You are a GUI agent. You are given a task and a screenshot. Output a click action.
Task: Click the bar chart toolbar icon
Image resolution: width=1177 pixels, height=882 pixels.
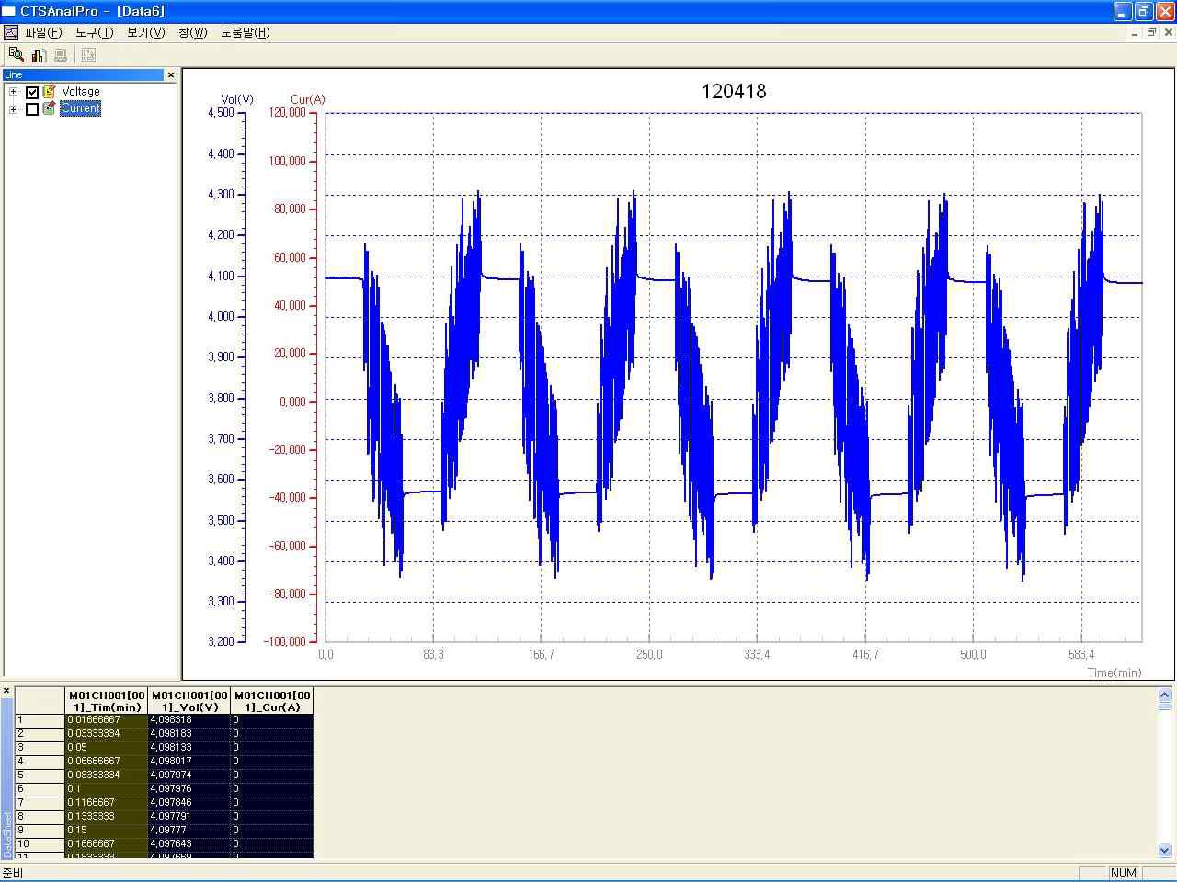coord(39,54)
